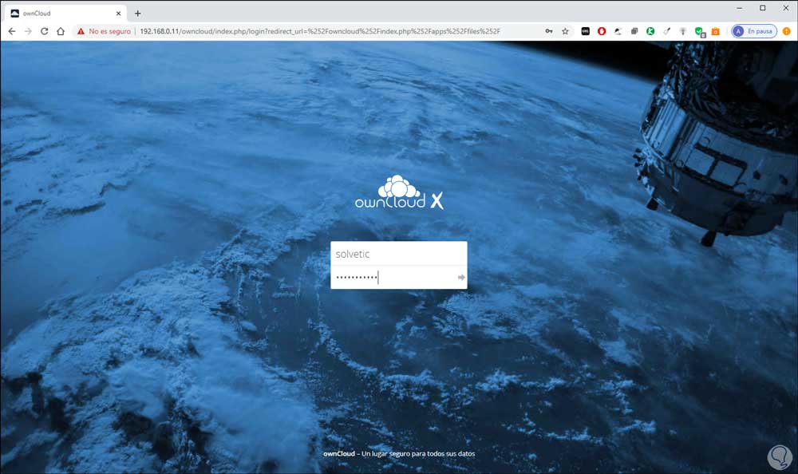Open the orange Chrome update menu
Viewport: 798px width, 474px height.
click(x=786, y=31)
